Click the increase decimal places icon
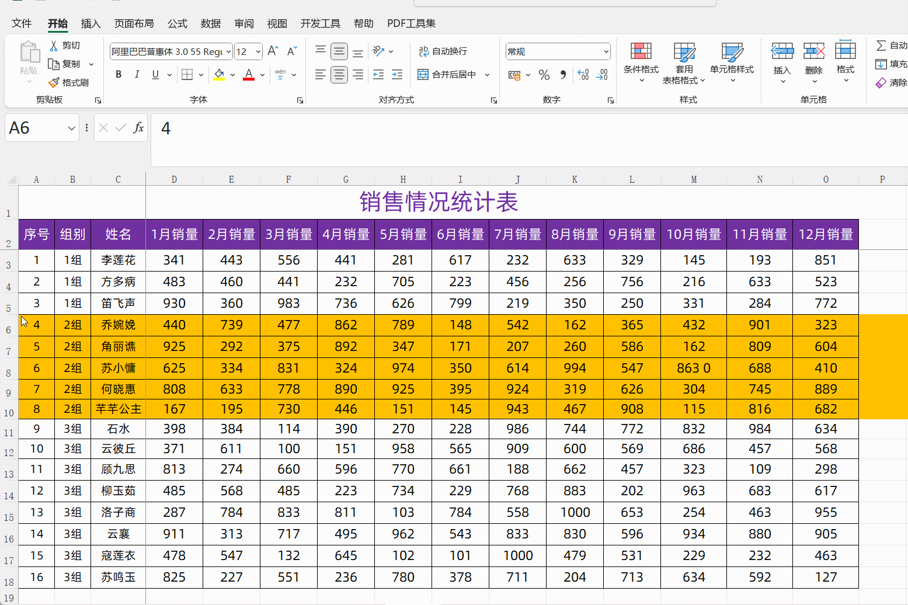 tap(582, 75)
